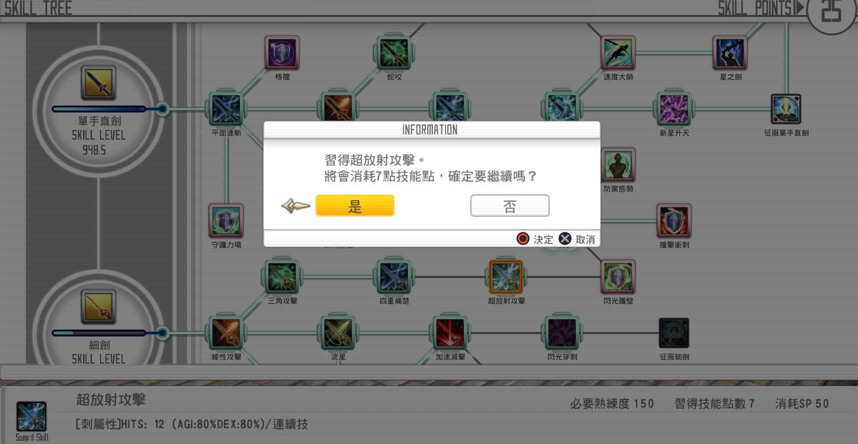This screenshot has height=444, width=858.
Task: Choose the 速度大師 skill icon
Action: (x=618, y=52)
